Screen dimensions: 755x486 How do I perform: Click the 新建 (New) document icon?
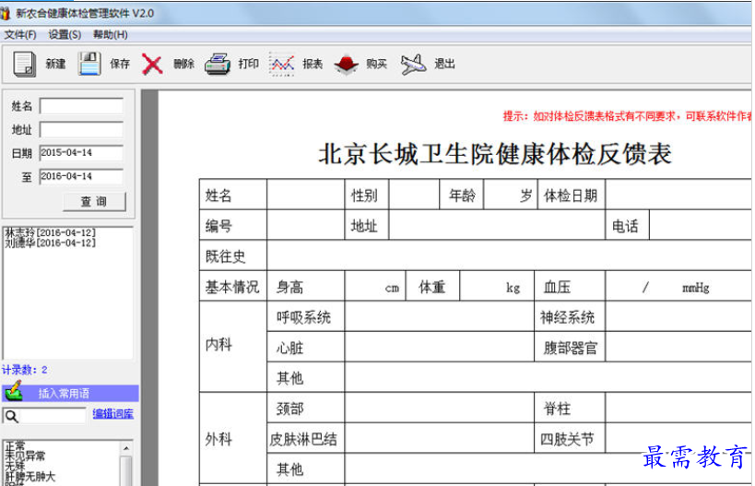point(25,64)
